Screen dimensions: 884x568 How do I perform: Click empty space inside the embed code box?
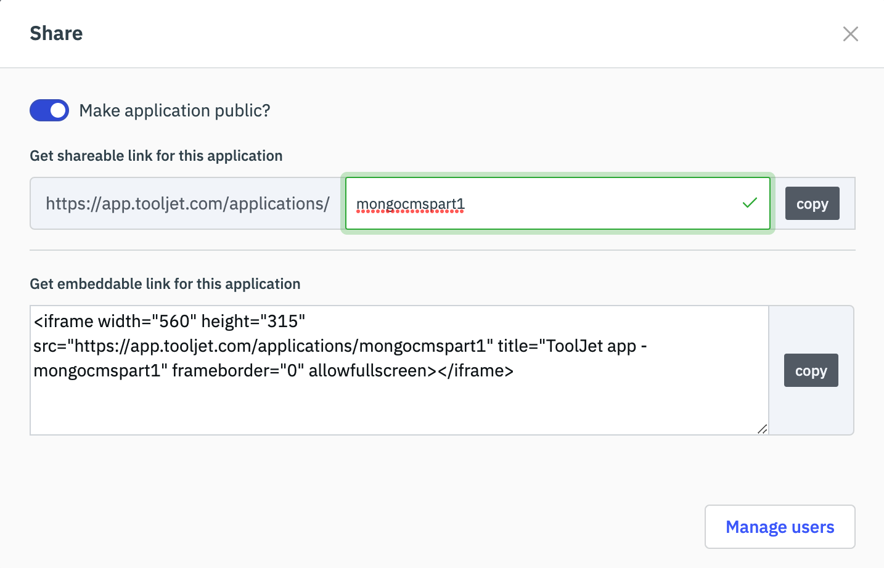click(x=395, y=407)
